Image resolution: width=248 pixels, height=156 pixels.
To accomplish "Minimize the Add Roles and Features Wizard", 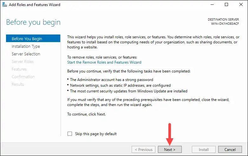I will 212,4.
